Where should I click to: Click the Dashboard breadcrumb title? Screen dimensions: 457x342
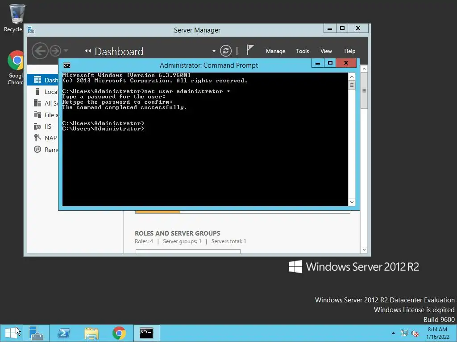click(119, 52)
